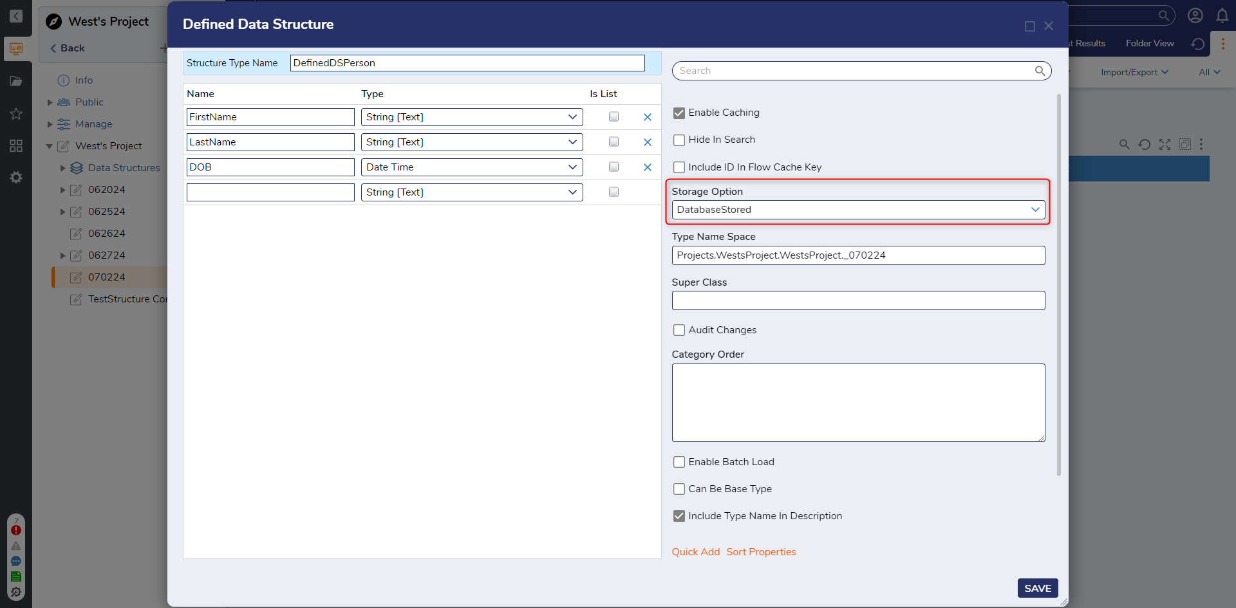
Task: Open the blue chat bubble icon
Action: (16, 561)
